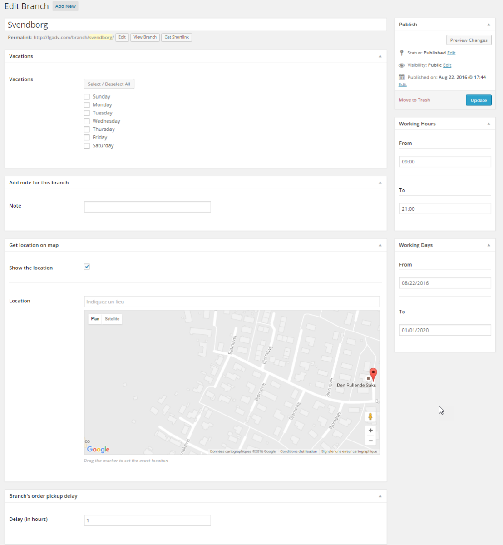Collapse the Vacations panel
Viewport: 503px width, 545px height.
point(380,56)
